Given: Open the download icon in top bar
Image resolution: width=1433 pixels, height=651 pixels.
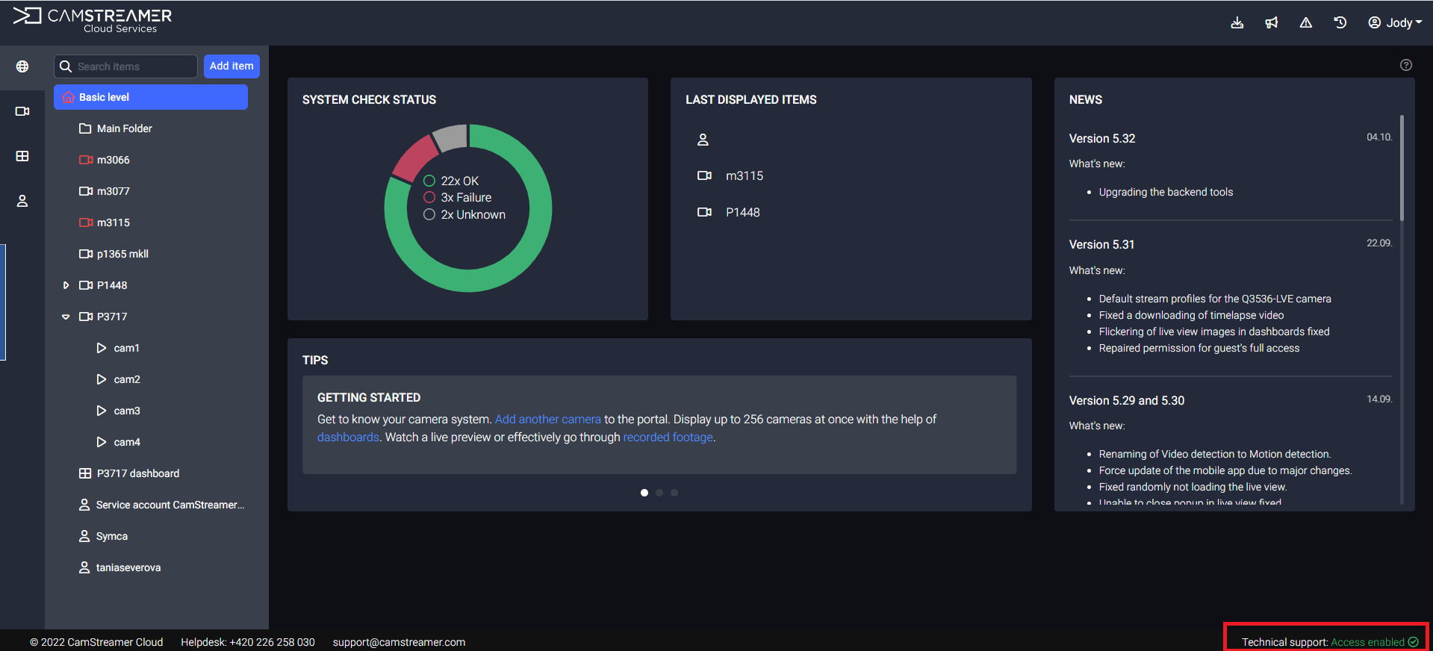Looking at the screenshot, I should tap(1237, 22).
